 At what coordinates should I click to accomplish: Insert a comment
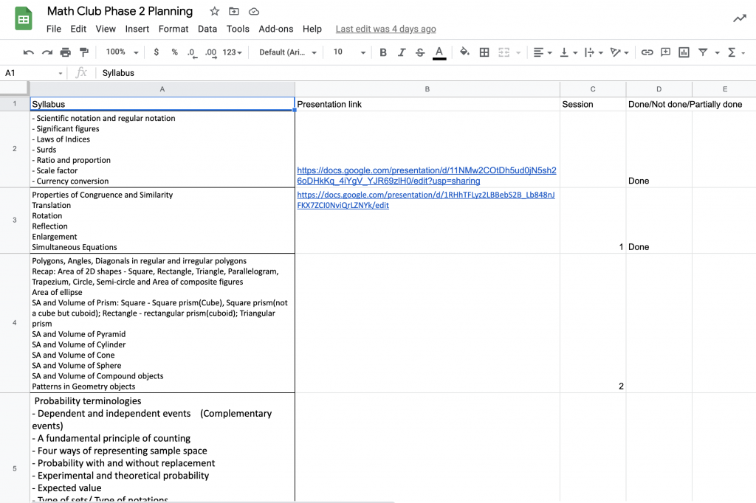[665, 52]
